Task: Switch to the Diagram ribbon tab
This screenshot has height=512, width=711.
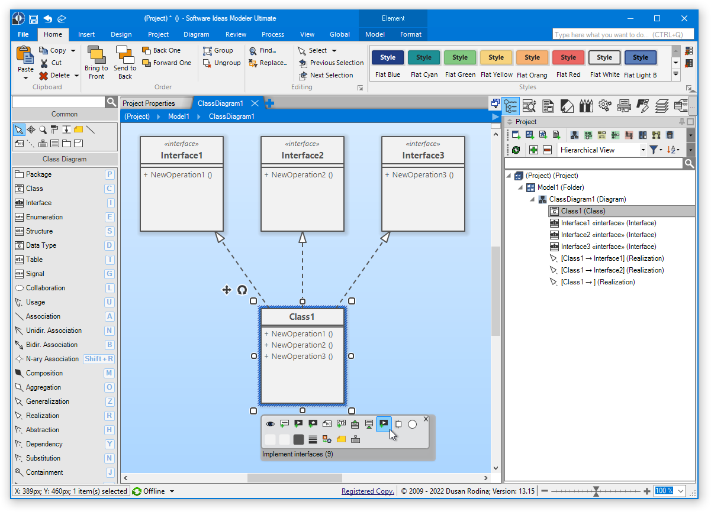Action: [197, 34]
